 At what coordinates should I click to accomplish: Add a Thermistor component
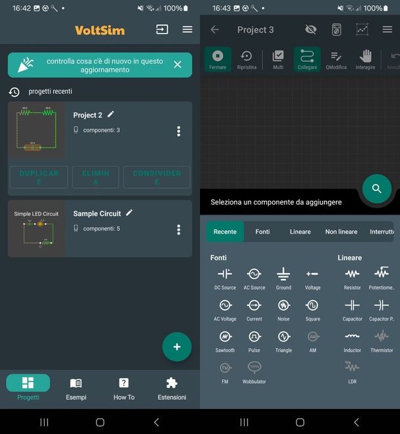[382, 341]
